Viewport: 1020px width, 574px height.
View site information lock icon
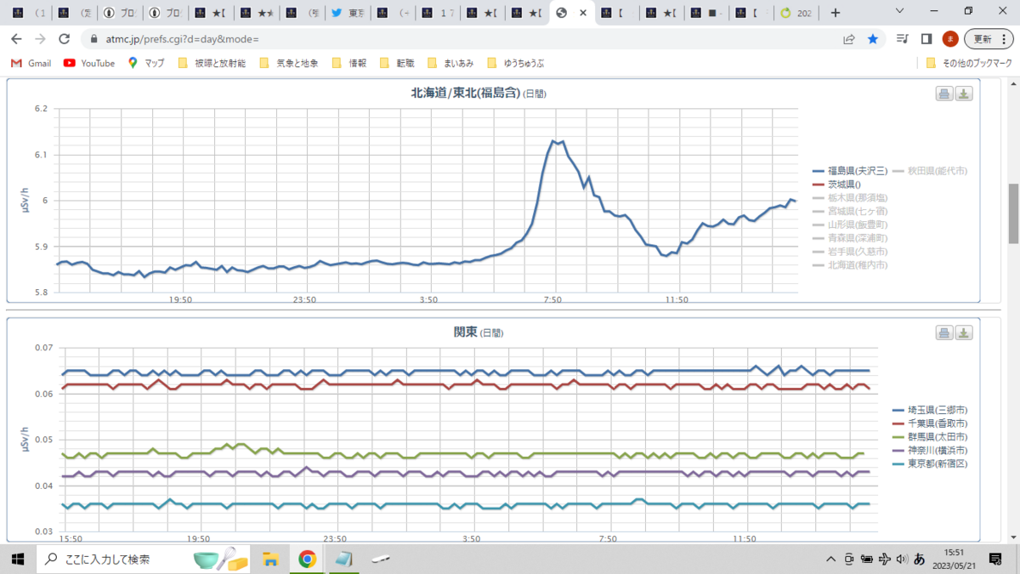(93, 39)
